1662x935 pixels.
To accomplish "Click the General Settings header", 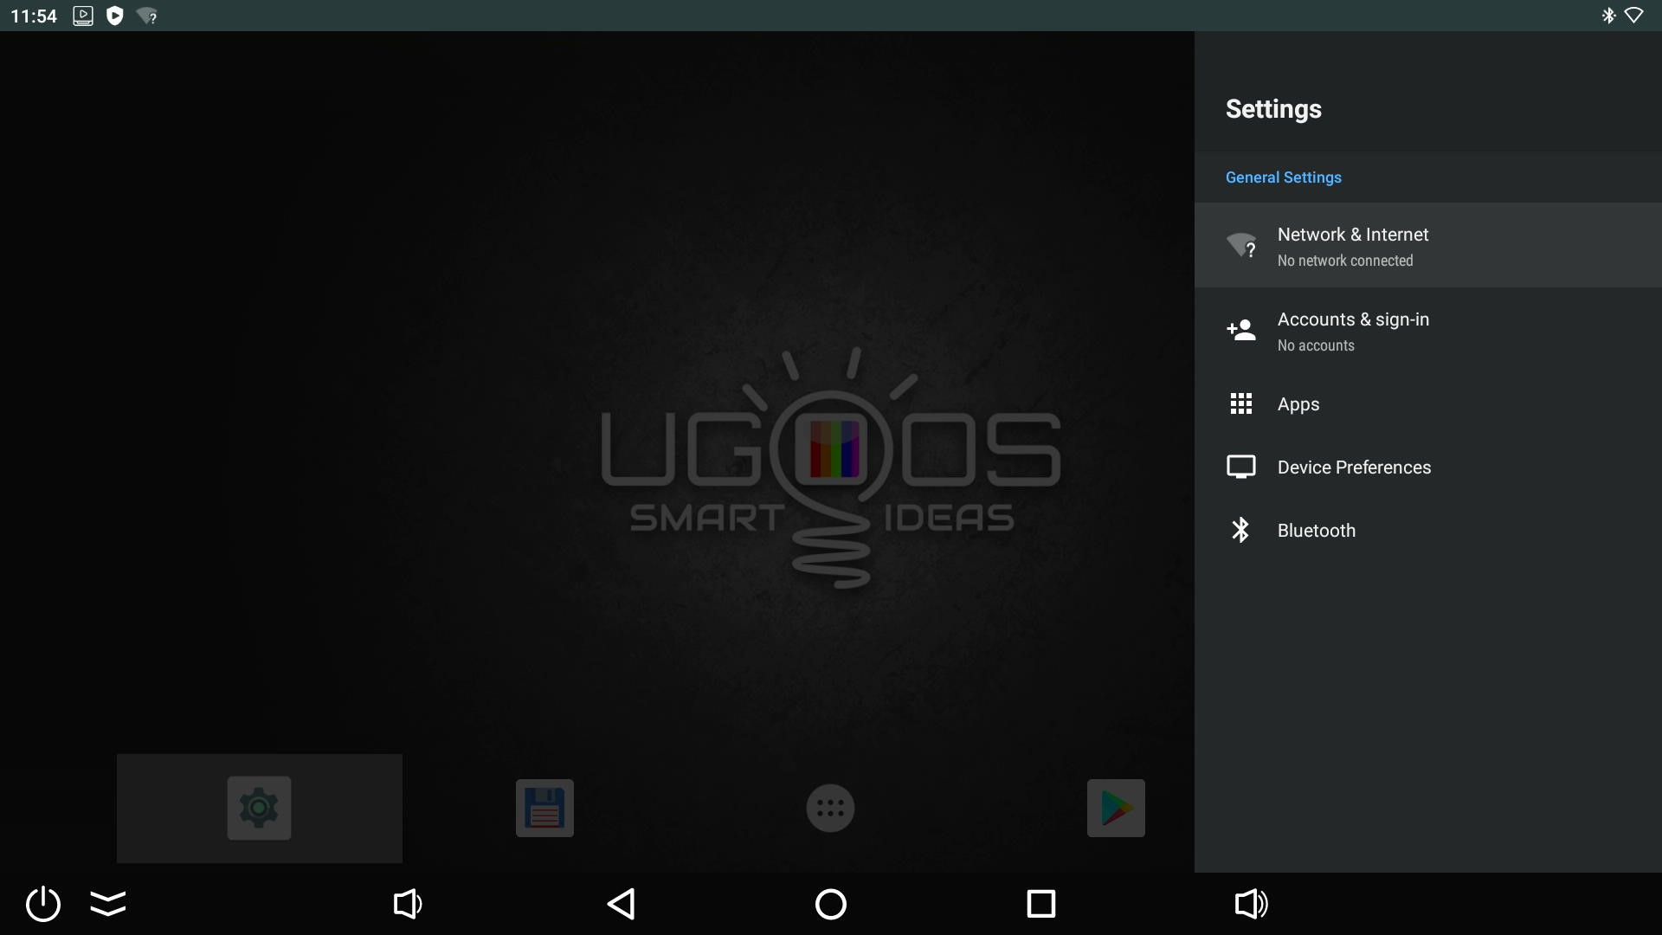I will coord(1283,177).
